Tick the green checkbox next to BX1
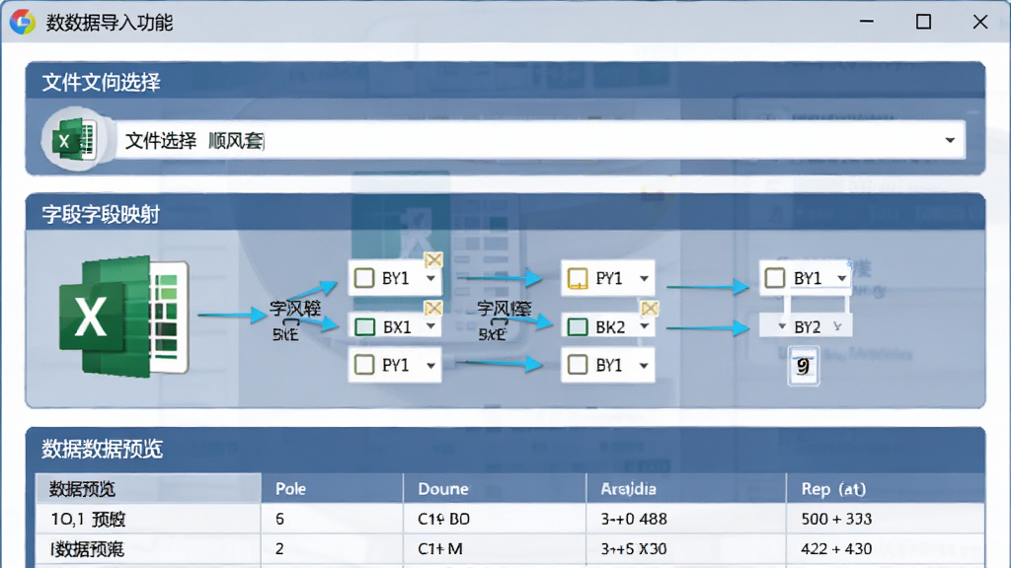This screenshot has width=1011, height=568. tap(365, 326)
